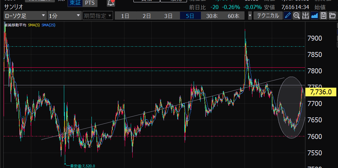
Task: Save chart settings with floppy disk icon
Action: click(x=323, y=16)
